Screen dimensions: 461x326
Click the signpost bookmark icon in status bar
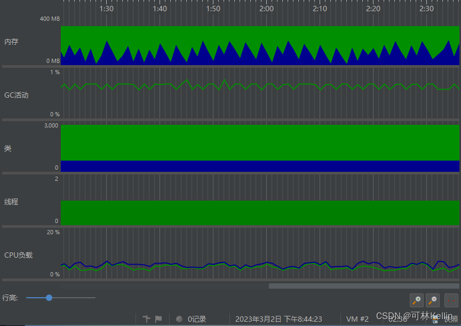tap(146, 319)
